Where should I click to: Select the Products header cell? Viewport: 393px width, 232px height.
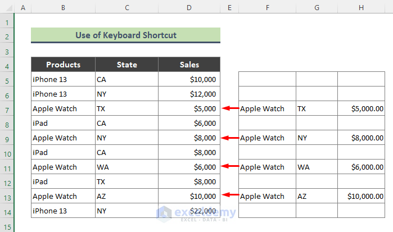(x=63, y=65)
